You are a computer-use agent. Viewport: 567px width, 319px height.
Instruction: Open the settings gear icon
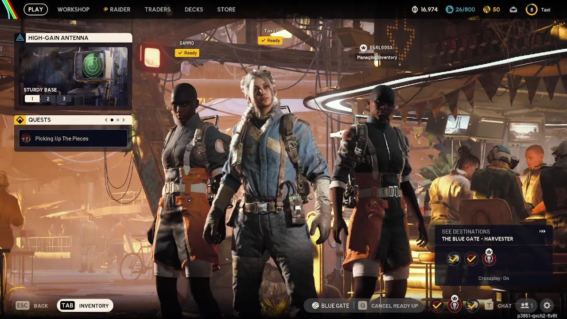click(x=547, y=305)
